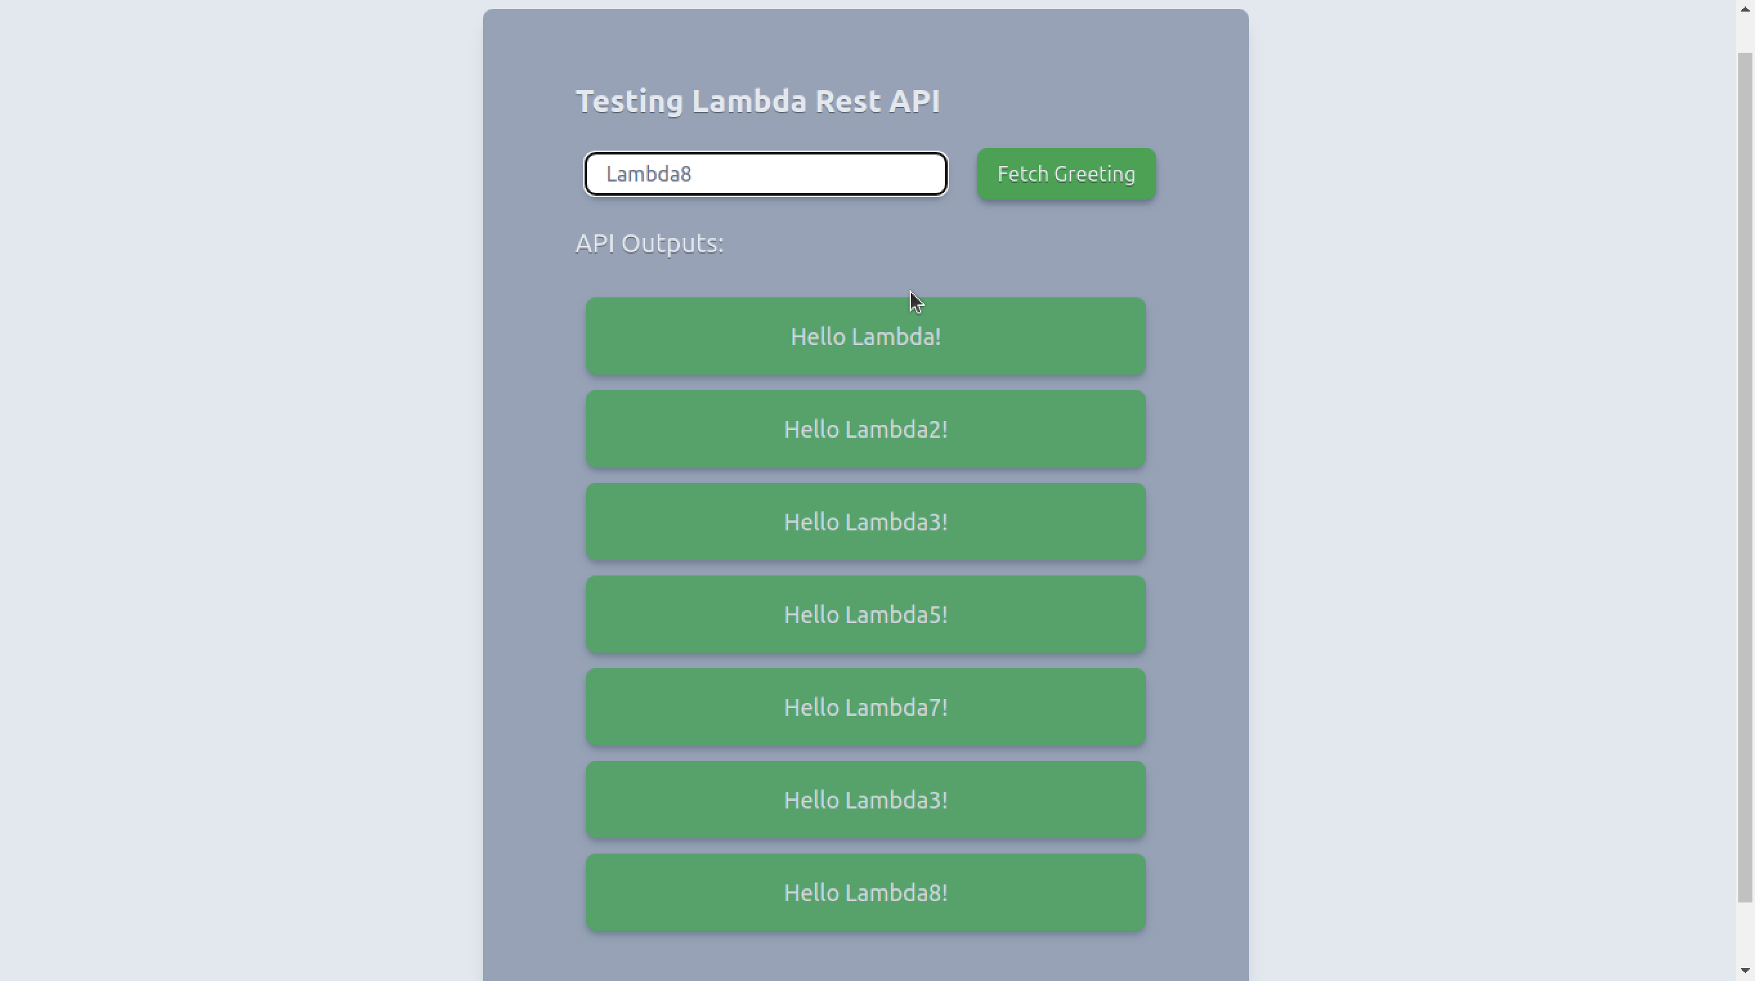The height and width of the screenshot is (981, 1755).
Task: Click the Hello Lambda3! first output card
Action: tap(865, 522)
